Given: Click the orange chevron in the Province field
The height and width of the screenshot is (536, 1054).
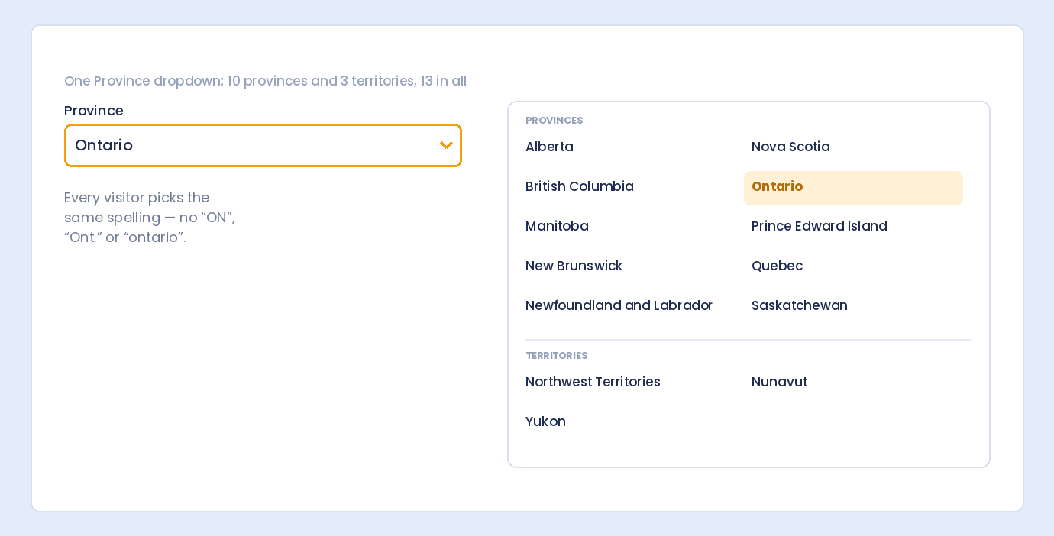Looking at the screenshot, I should [x=446, y=145].
